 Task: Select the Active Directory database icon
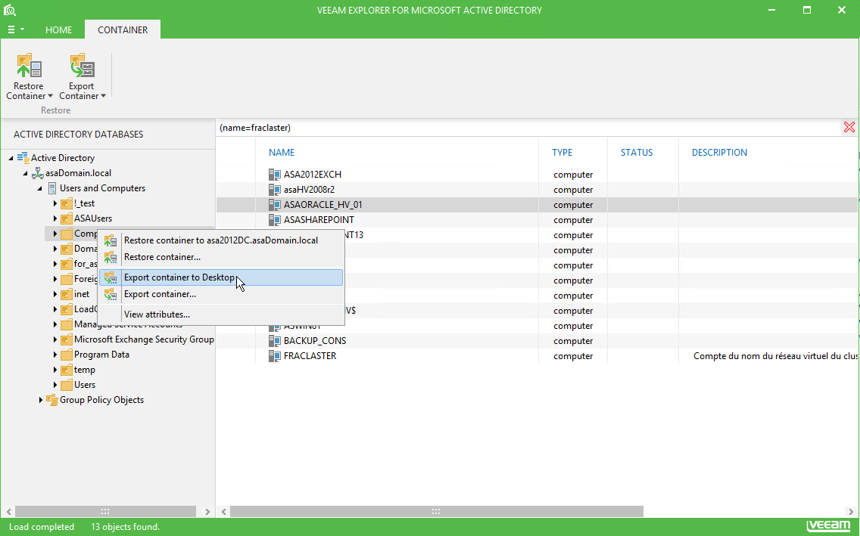tap(23, 158)
